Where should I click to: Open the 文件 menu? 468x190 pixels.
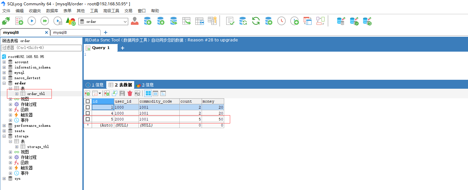(6, 11)
